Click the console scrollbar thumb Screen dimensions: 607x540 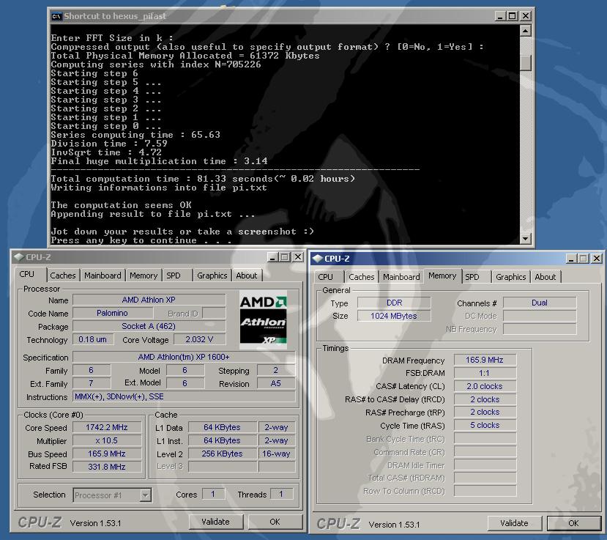tap(525, 63)
